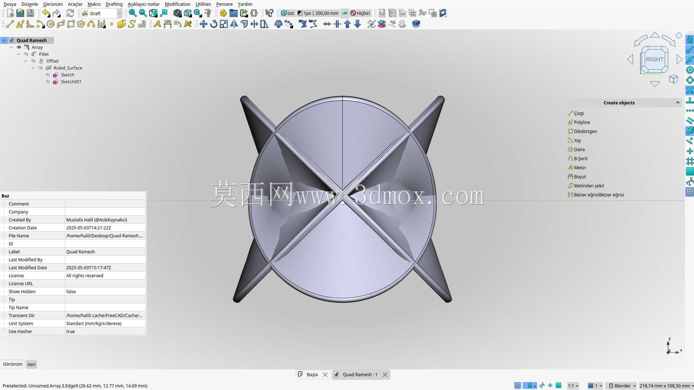Collapse the Offset tree node

[x=26, y=61]
